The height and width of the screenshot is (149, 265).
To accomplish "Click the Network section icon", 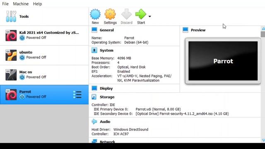I will (x=94, y=141).
